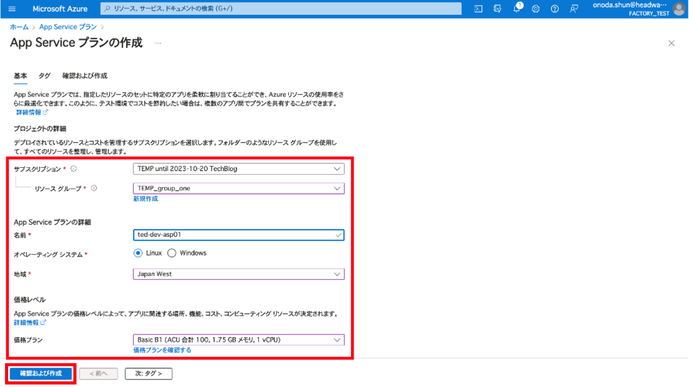Click the Microsoft Azure logo text
Viewport: 689px width, 387px height.
point(60,9)
